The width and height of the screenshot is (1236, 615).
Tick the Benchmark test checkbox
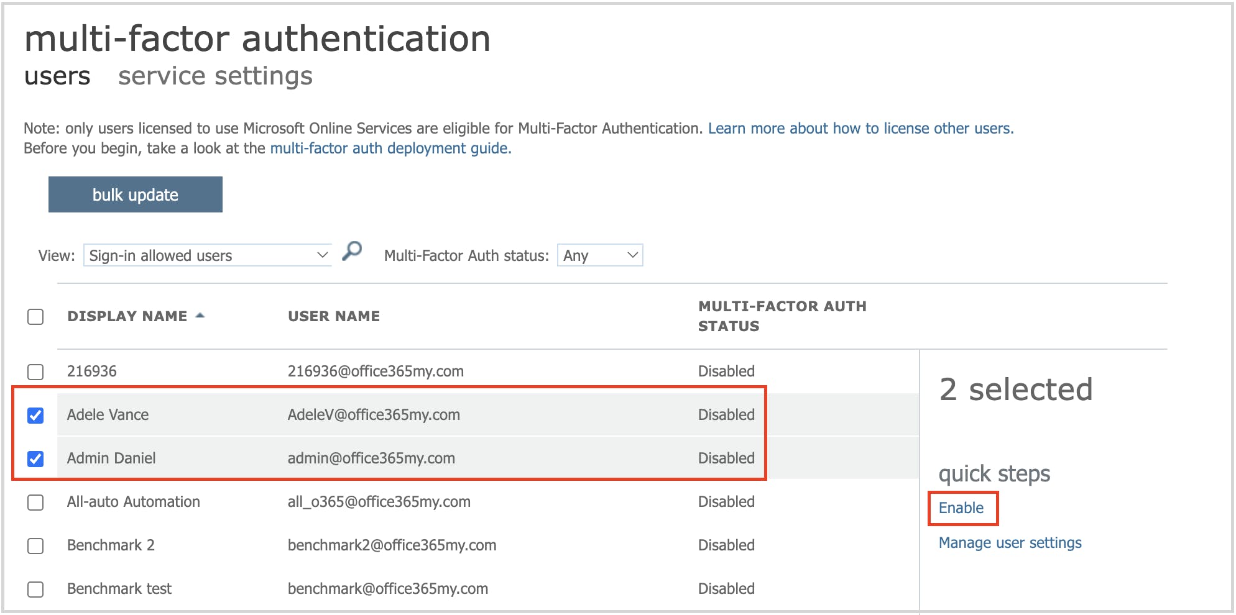35,589
